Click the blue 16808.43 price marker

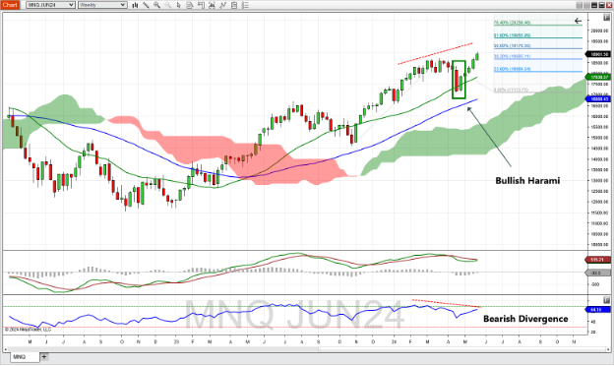tap(599, 99)
